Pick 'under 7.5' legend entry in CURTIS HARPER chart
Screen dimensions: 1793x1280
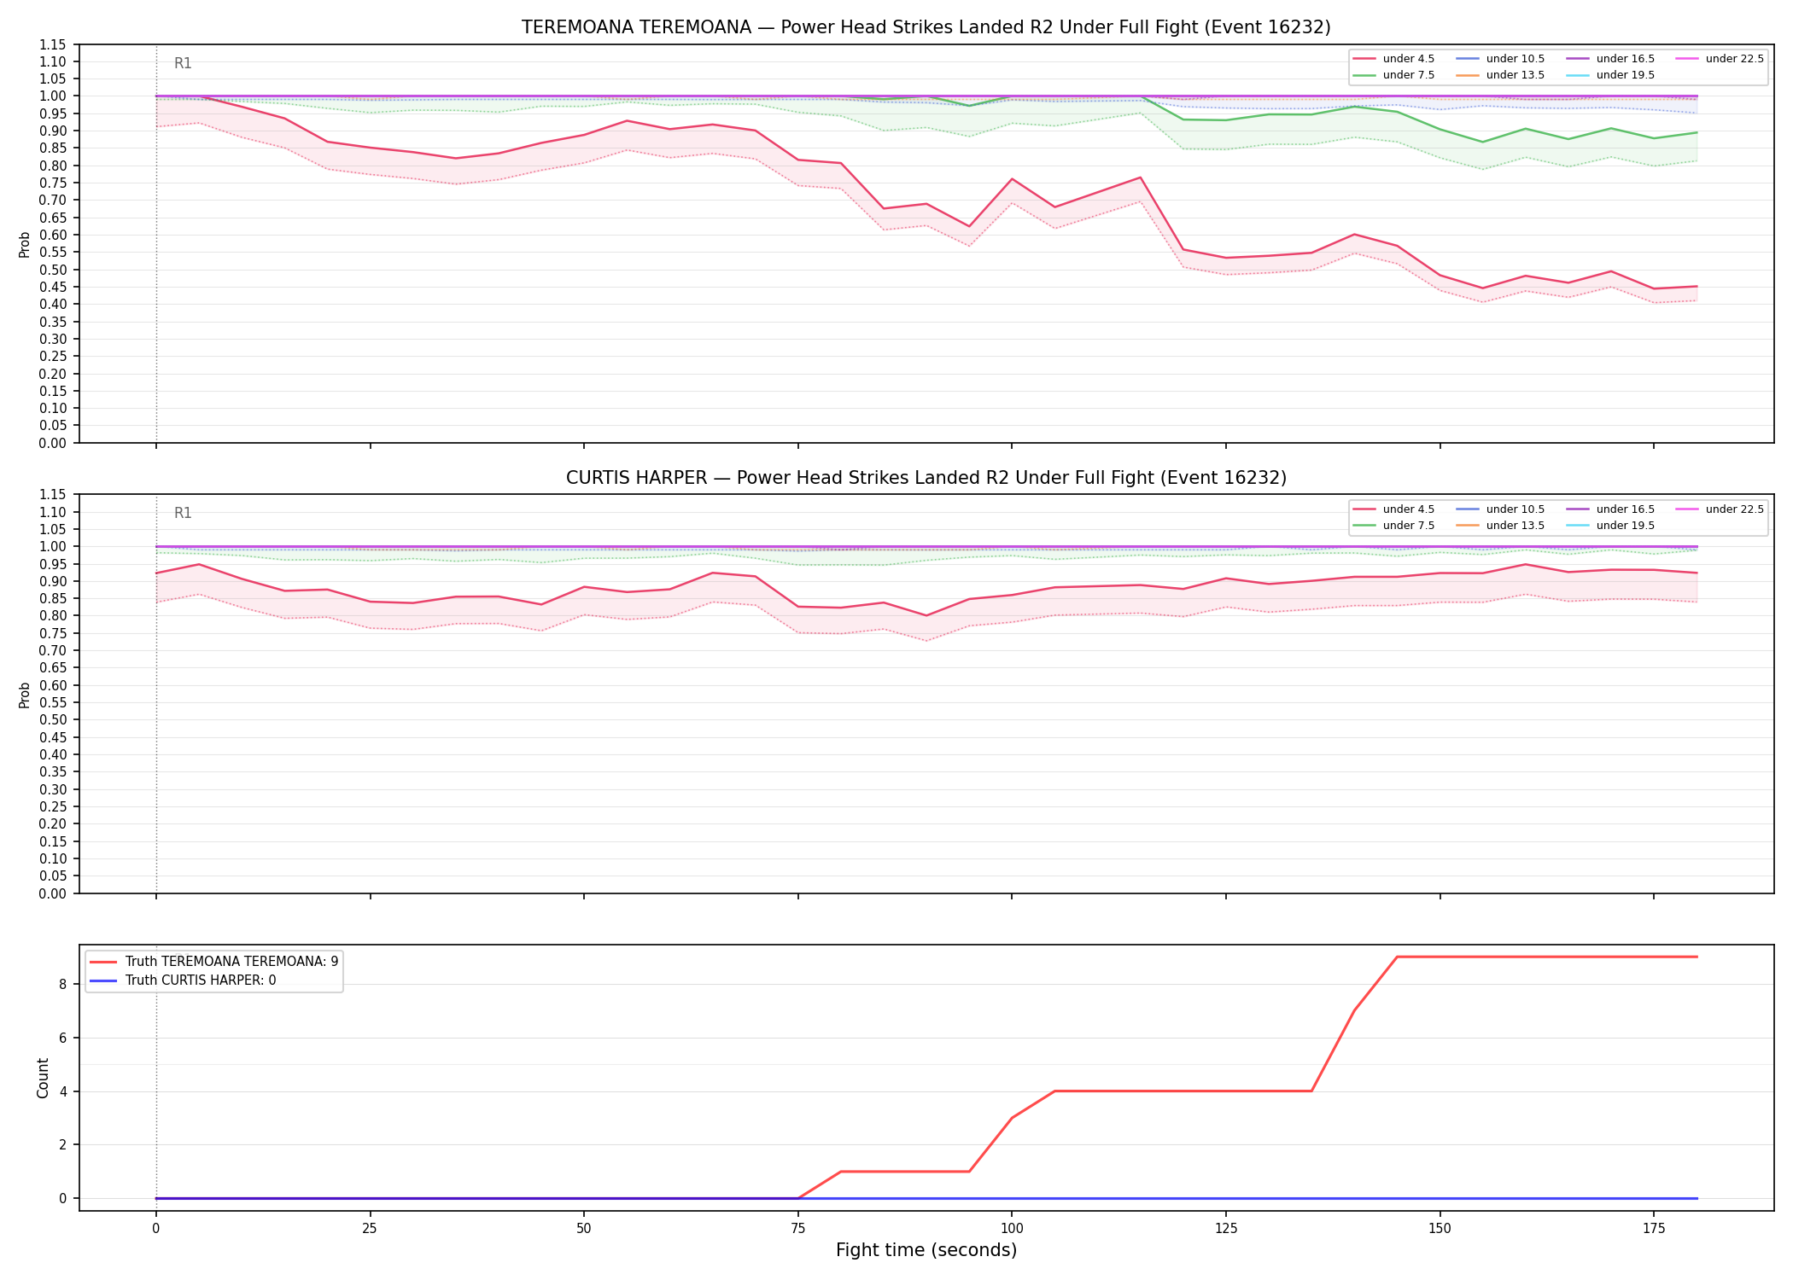[x=1394, y=526]
